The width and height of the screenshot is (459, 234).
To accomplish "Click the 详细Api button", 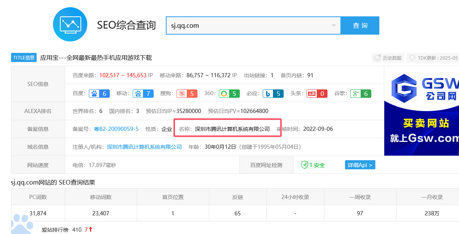I will [360, 165].
